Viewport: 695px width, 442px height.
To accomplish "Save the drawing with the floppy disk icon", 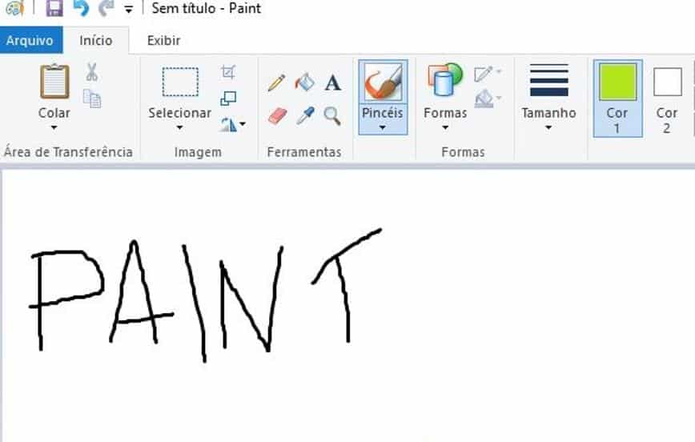I will 54,8.
